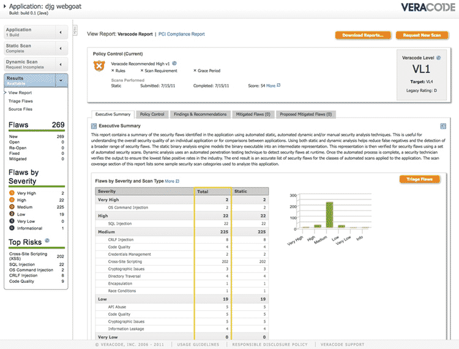Viewport: 459px width, 349px height.
Task: Click the Very High severity icon in sidebar
Action: pos(12,193)
